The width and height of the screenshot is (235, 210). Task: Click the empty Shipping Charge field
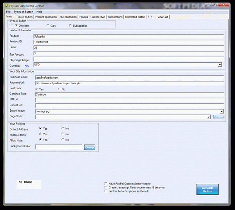click(x=128, y=59)
